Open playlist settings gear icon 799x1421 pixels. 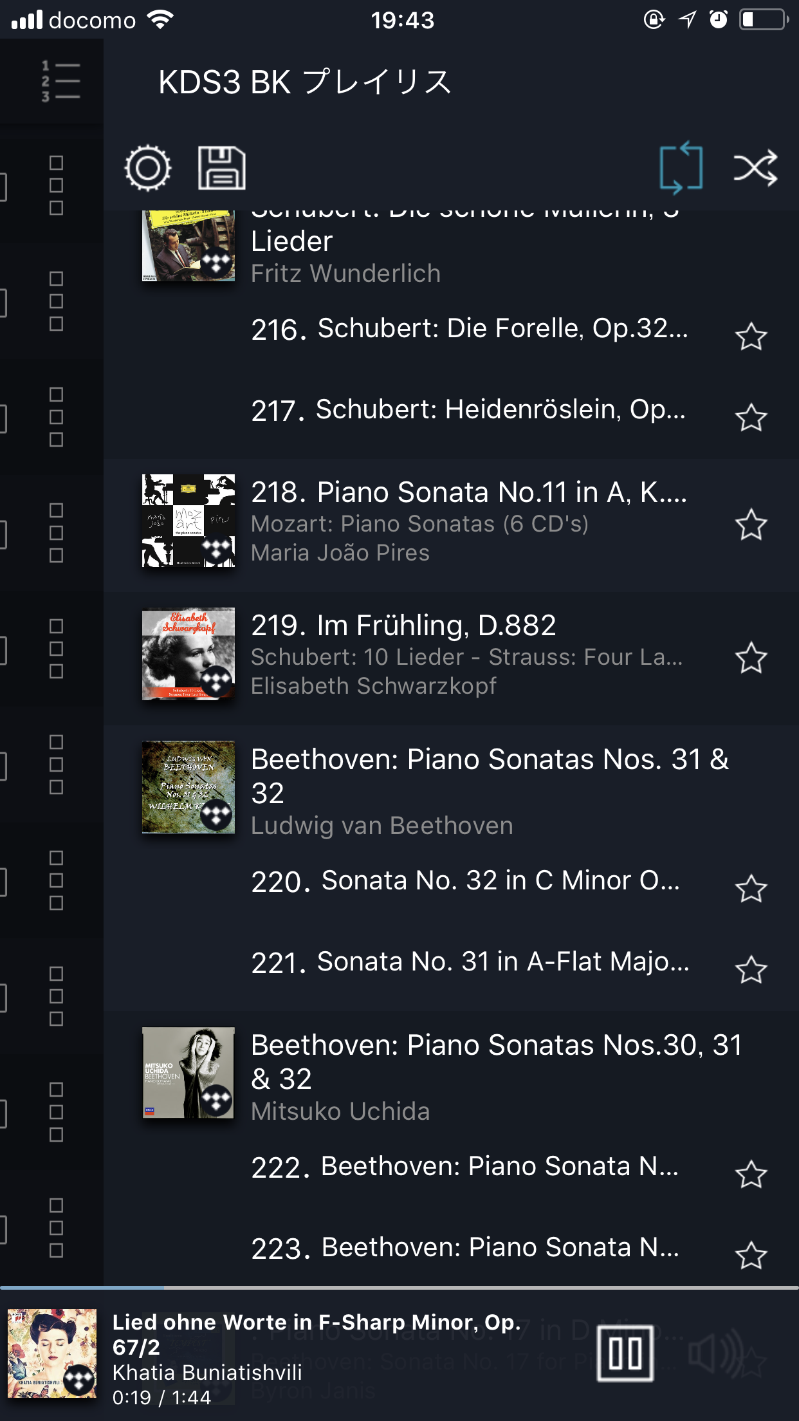(x=148, y=169)
